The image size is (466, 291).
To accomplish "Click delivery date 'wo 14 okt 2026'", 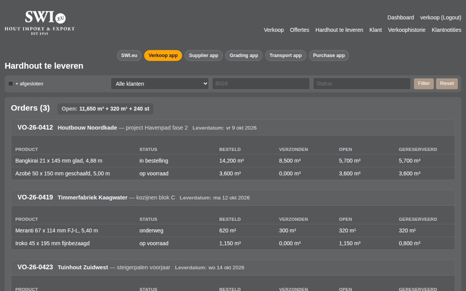I will [226, 267].
